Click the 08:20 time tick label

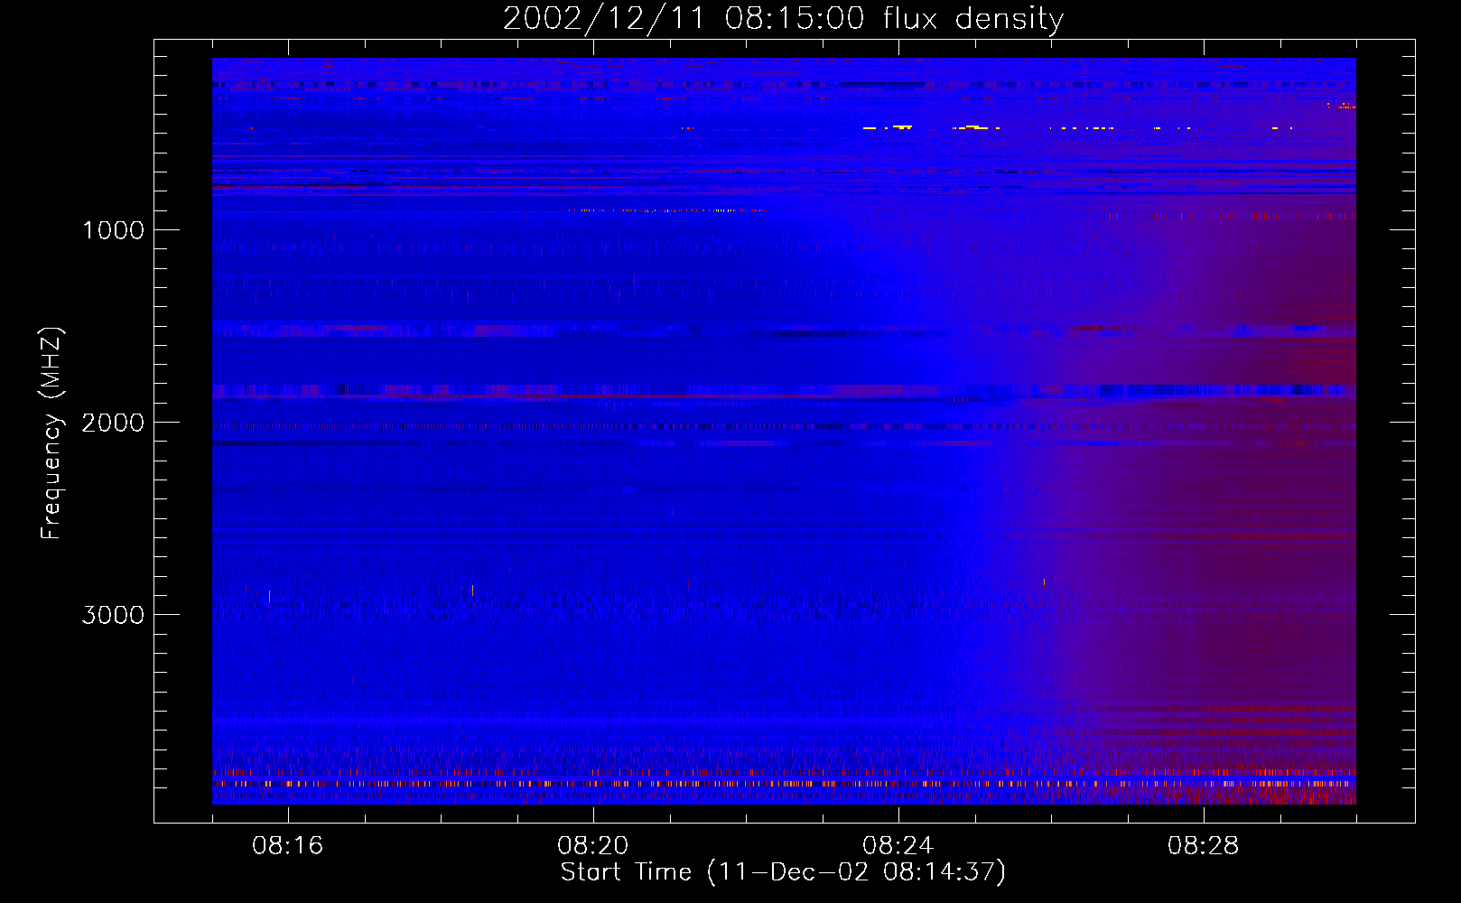pyautogui.click(x=592, y=846)
